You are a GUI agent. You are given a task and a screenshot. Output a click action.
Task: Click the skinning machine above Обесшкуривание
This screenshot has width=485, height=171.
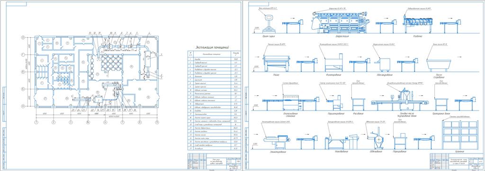383,65
